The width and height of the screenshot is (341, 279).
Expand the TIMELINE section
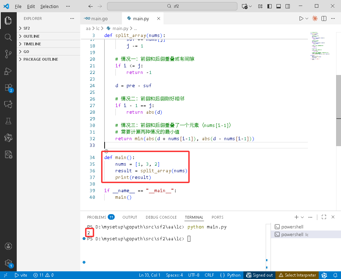[x=49, y=44]
